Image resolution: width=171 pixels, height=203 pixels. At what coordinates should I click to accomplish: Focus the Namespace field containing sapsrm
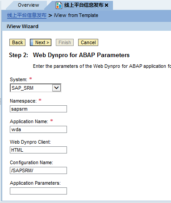click(38, 109)
